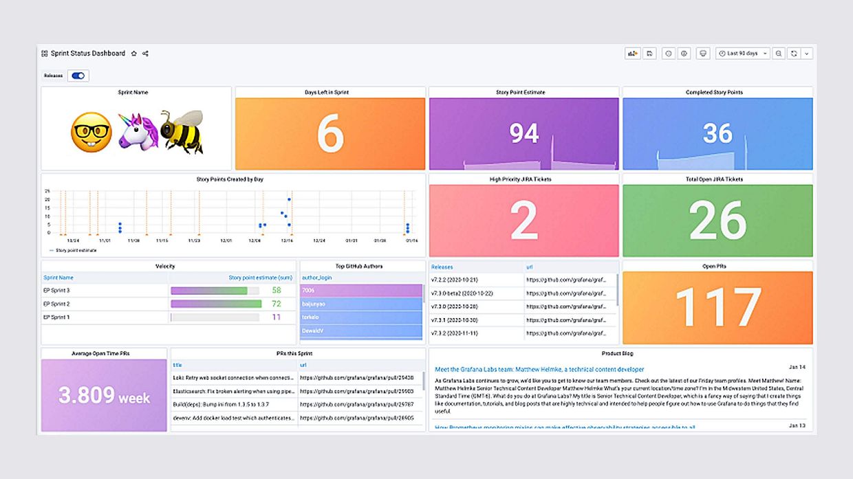Click the dashboards icon beside the title
853x479 pixels.
pos(43,53)
